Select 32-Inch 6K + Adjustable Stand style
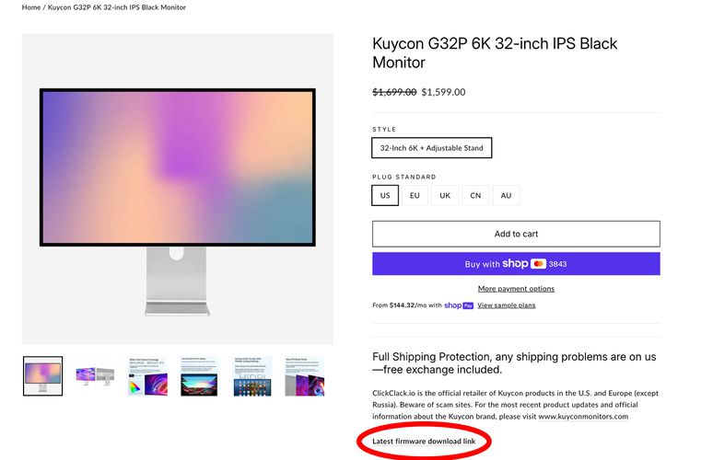This screenshot has height=460, width=701. [x=432, y=148]
